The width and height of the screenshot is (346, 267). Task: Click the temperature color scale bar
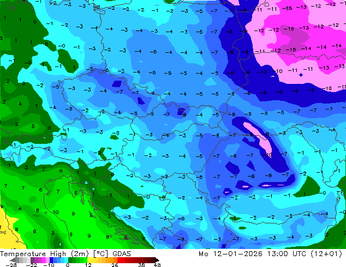tap(84, 260)
